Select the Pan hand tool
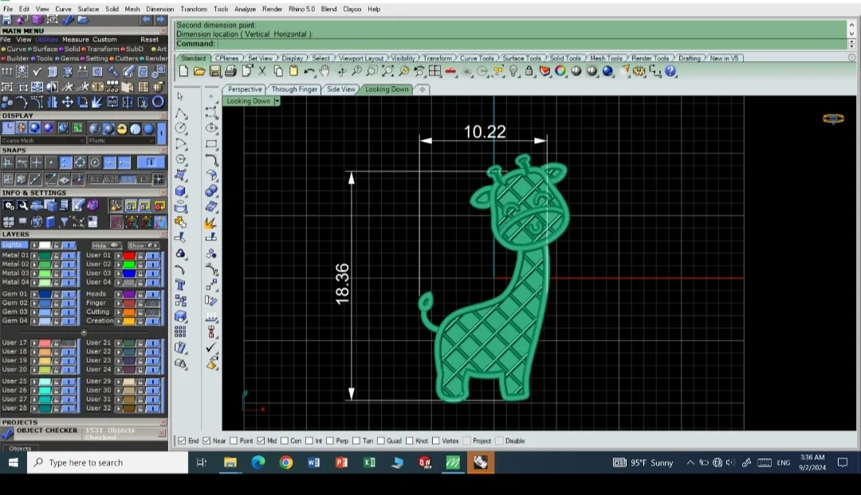Image resolution: width=861 pixels, height=495 pixels. [x=324, y=72]
